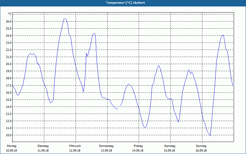The height and width of the screenshot is (154, 246).
Task: Select the 17,0 axis value
Action: pyautogui.click(x=9, y=86)
